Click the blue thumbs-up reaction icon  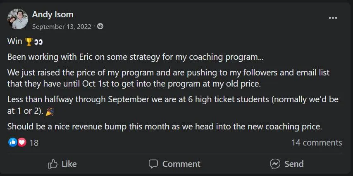(12, 143)
